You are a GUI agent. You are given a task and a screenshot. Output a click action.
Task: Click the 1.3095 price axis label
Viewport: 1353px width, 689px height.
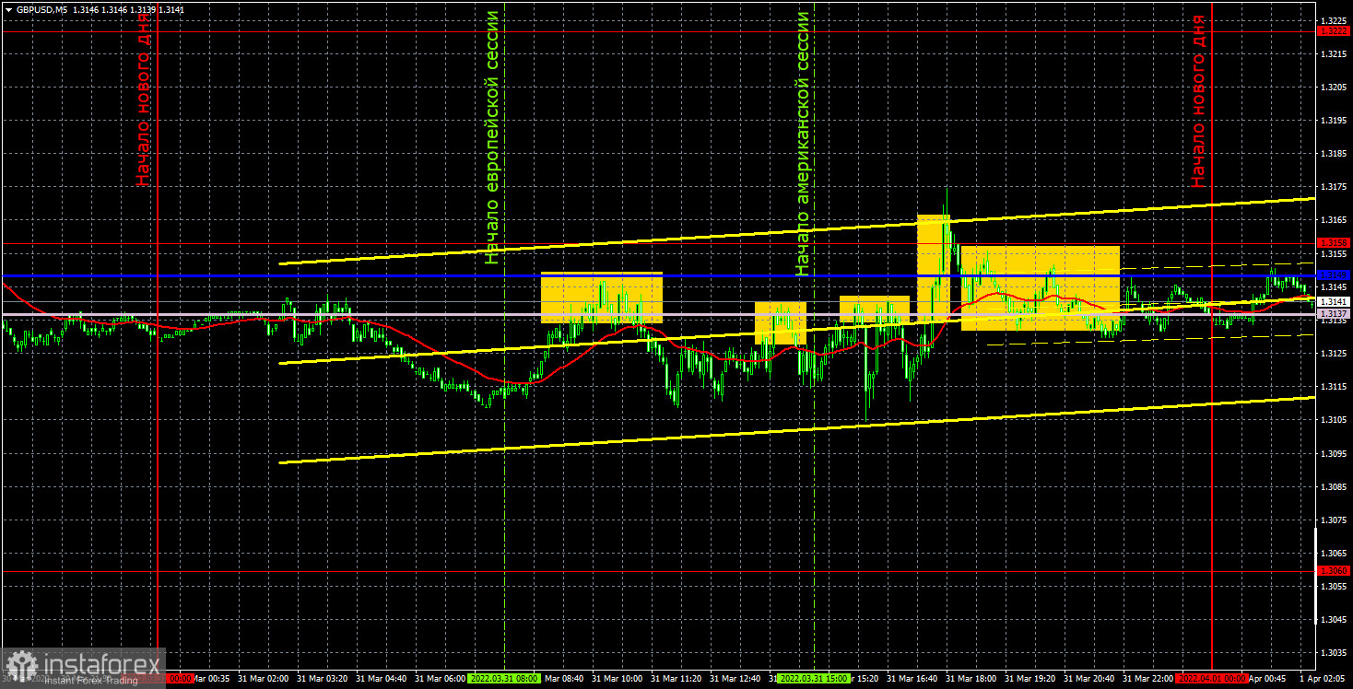1334,453
